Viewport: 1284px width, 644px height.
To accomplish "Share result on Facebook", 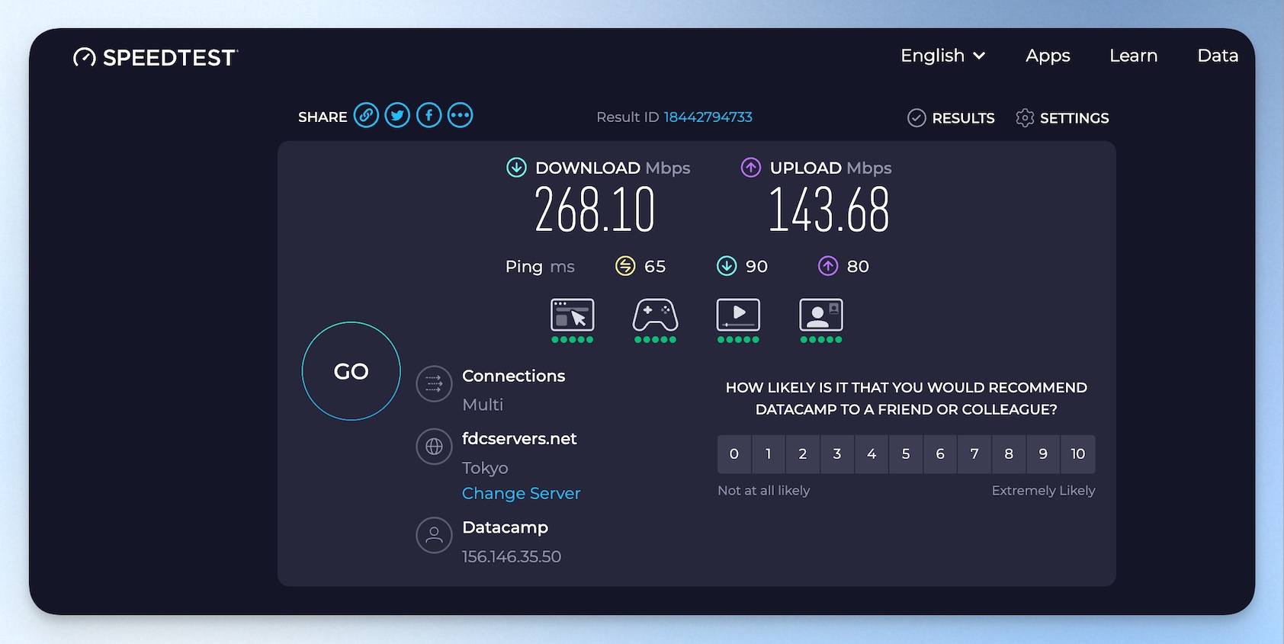I will click(x=429, y=116).
